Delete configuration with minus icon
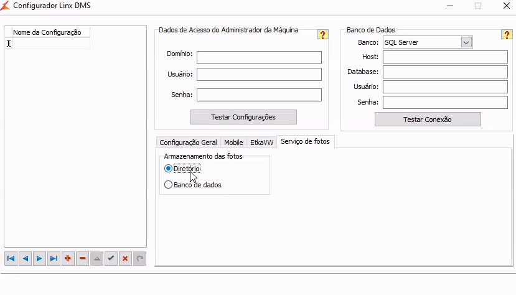 82,258
